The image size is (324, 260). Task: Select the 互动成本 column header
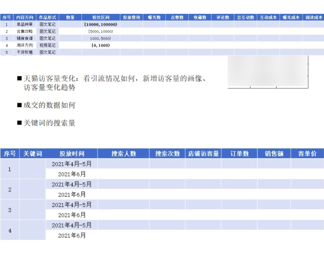(x=268, y=17)
